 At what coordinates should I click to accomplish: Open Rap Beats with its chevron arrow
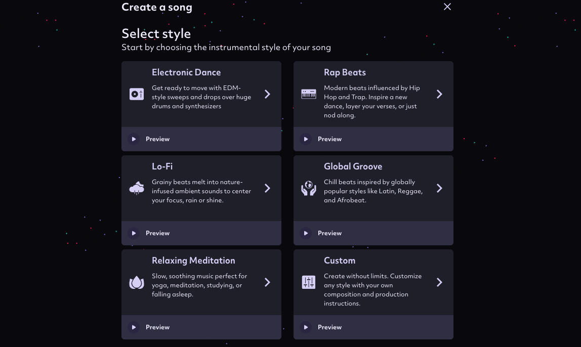tap(439, 94)
